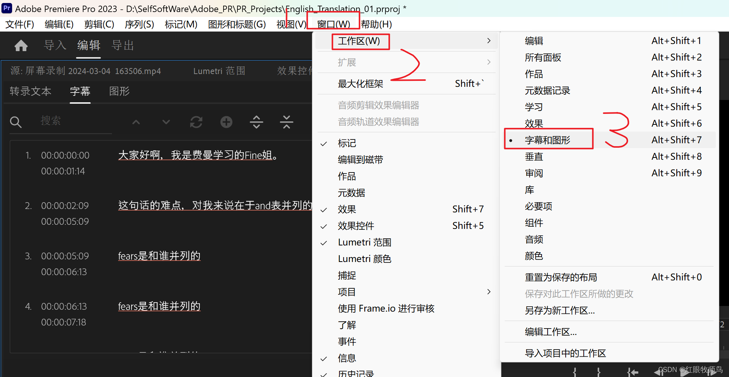Viewport: 729px width, 377px height.
Task: Select the 字幕 tab
Action: click(x=80, y=91)
